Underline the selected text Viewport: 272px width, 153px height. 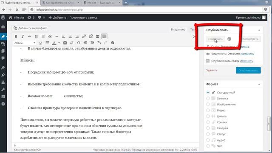point(40,43)
